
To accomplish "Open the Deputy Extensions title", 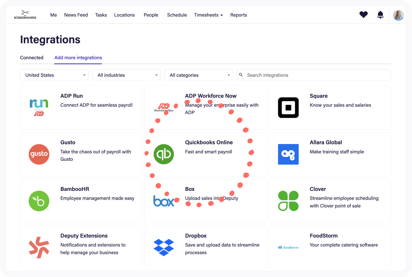I will point(84,235).
